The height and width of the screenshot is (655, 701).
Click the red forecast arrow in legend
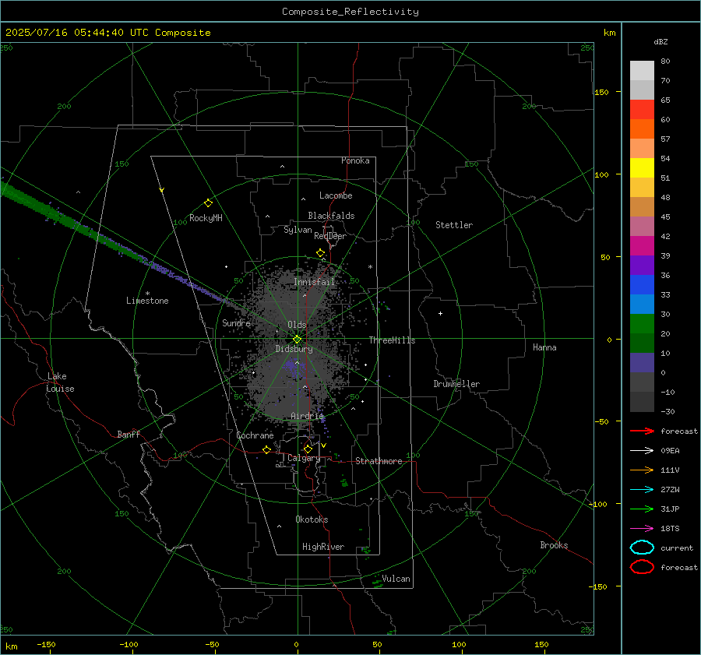click(x=642, y=431)
